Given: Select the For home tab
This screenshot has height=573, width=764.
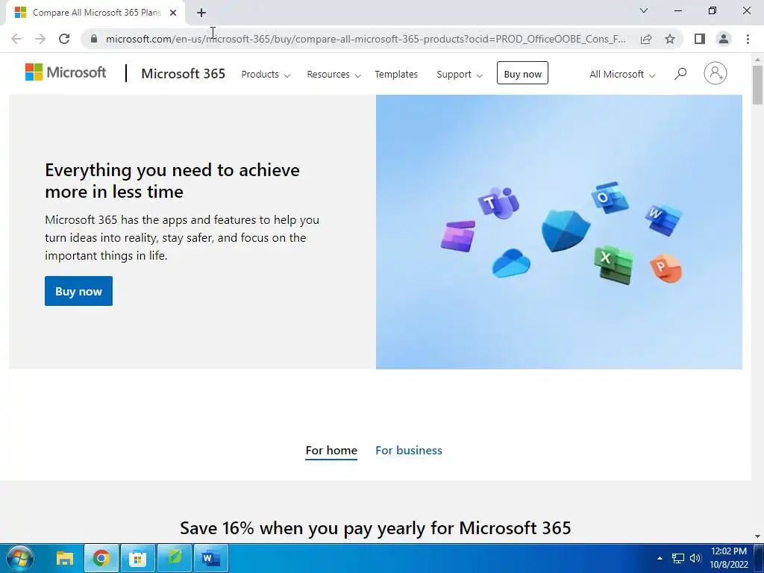Looking at the screenshot, I should click(331, 450).
